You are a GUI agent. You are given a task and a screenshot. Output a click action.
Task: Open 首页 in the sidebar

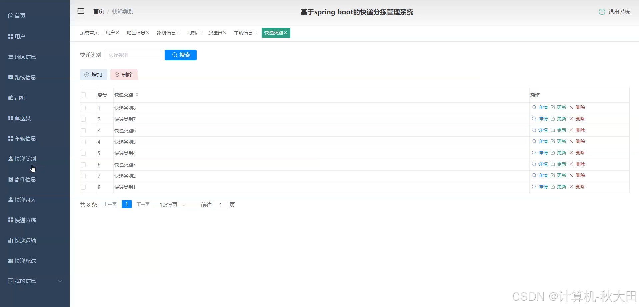tap(17, 16)
